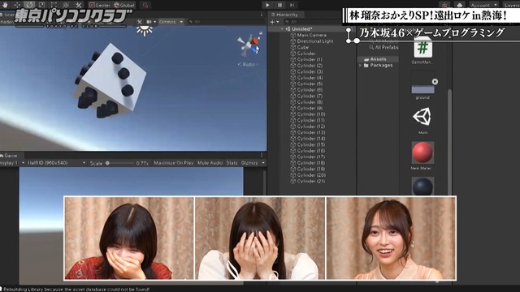Toggle Stats in Game view

pyautogui.click(x=232, y=163)
